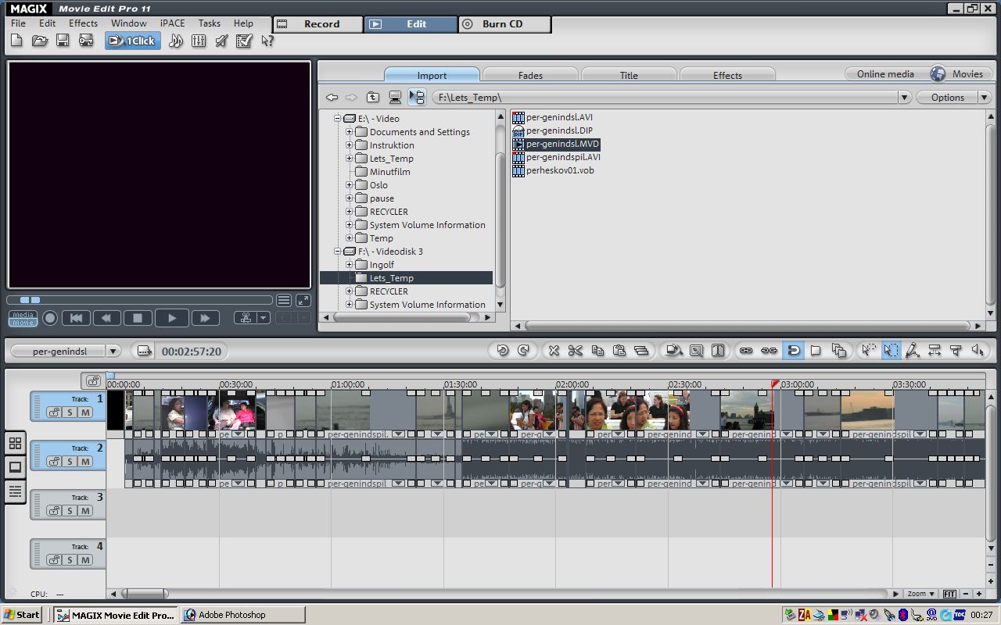
Task: Open the folder path dropdown F:\Lets_Temp\
Action: point(905,98)
